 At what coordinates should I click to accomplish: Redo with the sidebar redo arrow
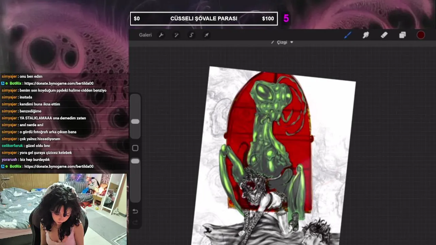[135, 222]
